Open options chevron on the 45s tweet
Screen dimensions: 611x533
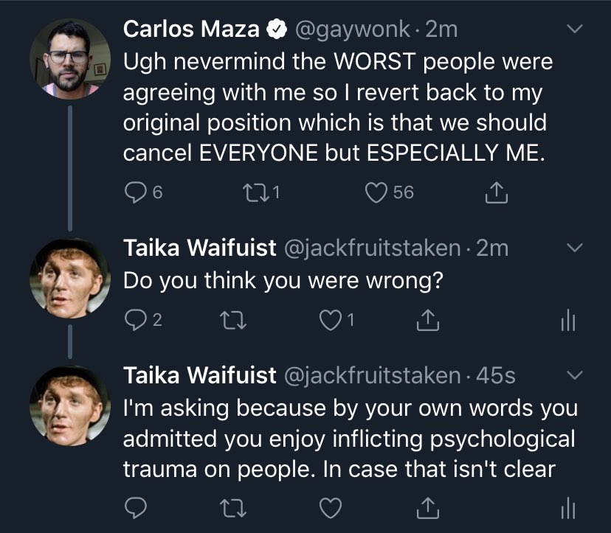tap(576, 376)
